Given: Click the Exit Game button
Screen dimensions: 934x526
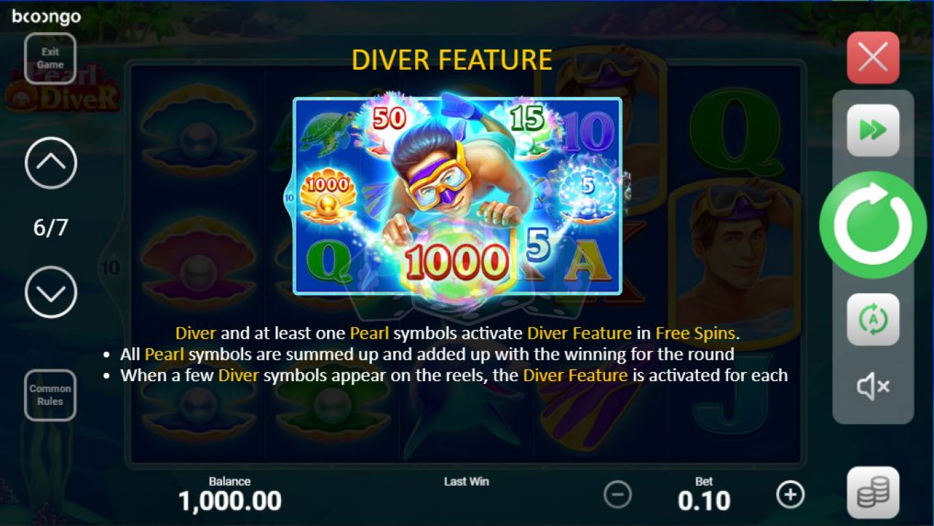Looking at the screenshot, I should pos(50,58).
